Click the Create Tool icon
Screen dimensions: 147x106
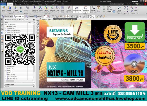[x=3, y=9]
